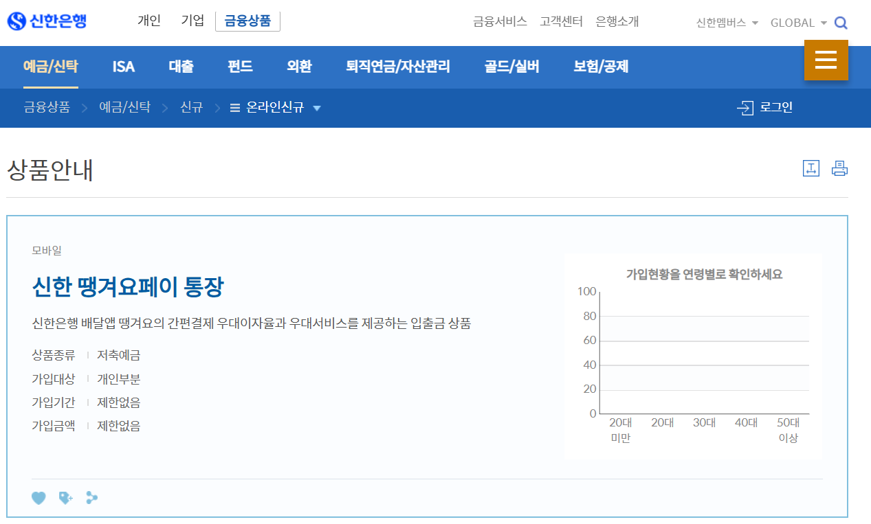The height and width of the screenshot is (524, 871).
Task: Open the 펀드 tab
Action: click(241, 67)
